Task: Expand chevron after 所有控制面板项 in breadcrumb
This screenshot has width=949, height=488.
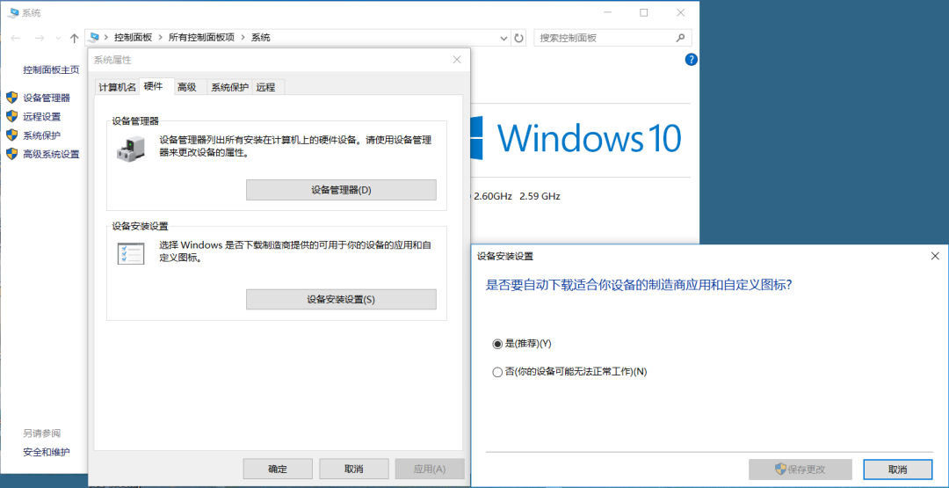Action: click(x=243, y=38)
